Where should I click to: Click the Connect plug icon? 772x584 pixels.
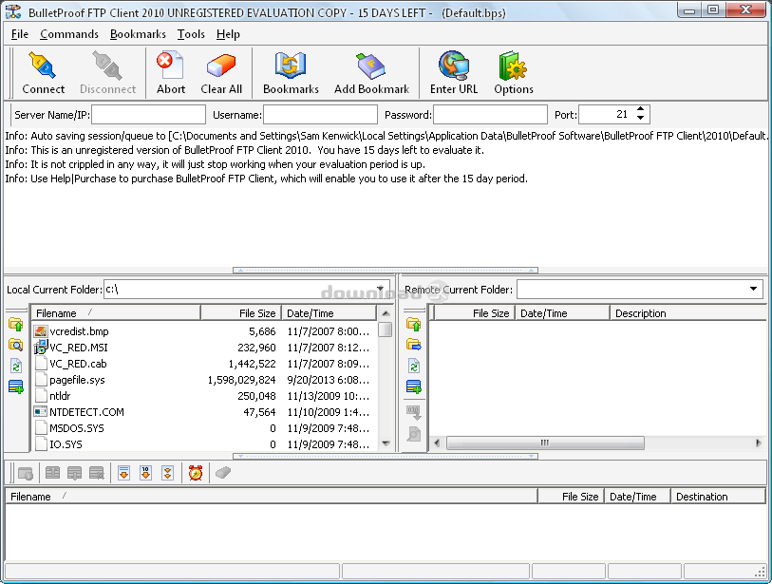[x=43, y=66]
